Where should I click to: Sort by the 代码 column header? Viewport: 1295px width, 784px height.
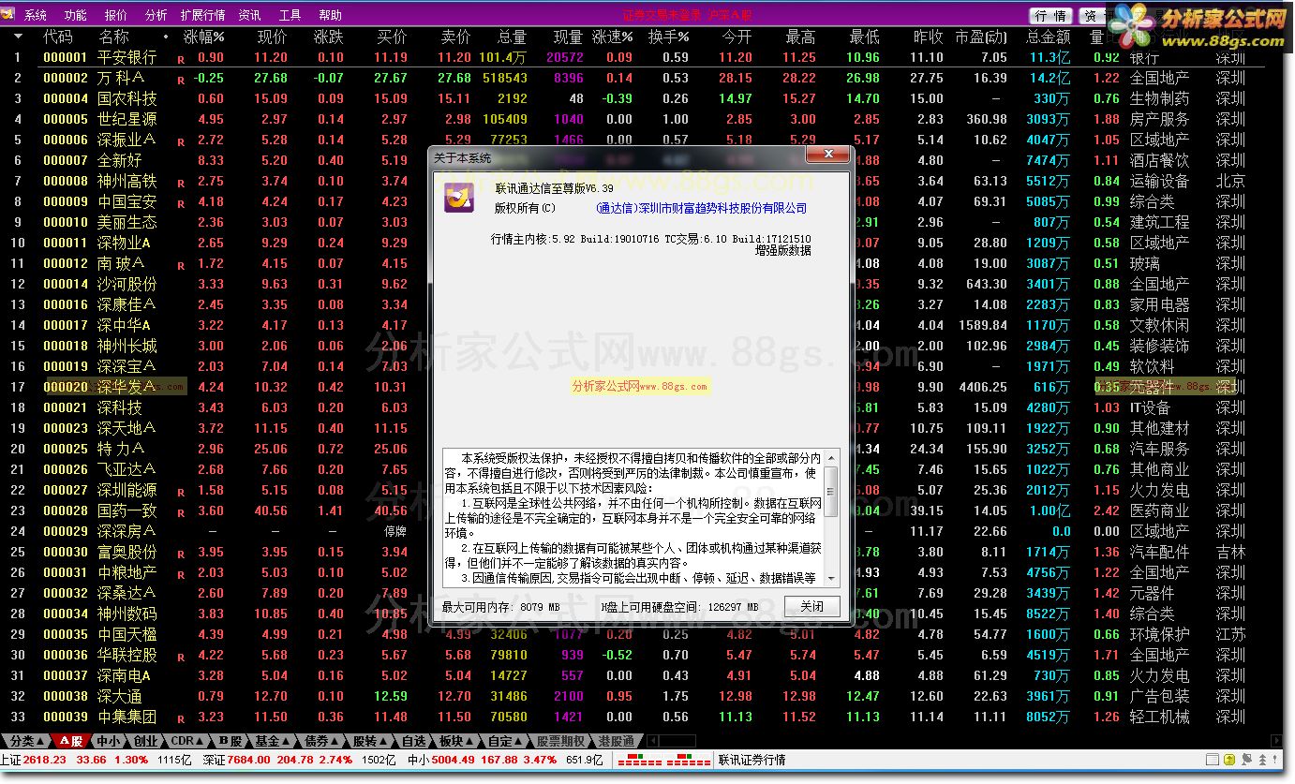58,37
